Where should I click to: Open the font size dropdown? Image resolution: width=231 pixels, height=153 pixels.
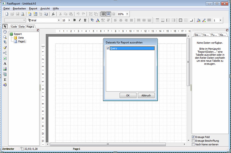pyautogui.click(x=69, y=20)
